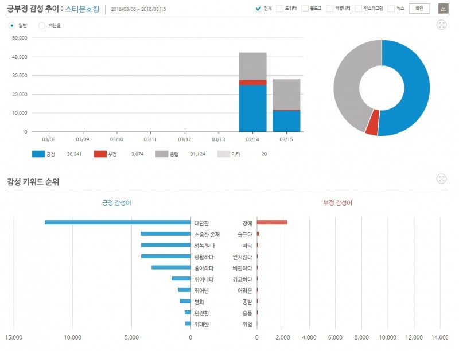The width and height of the screenshot is (459, 351).
Task: Tick the 커뮤니티 checkbox
Action: click(330, 9)
